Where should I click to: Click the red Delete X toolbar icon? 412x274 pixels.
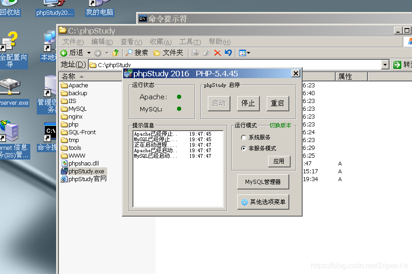pyautogui.click(x=217, y=53)
